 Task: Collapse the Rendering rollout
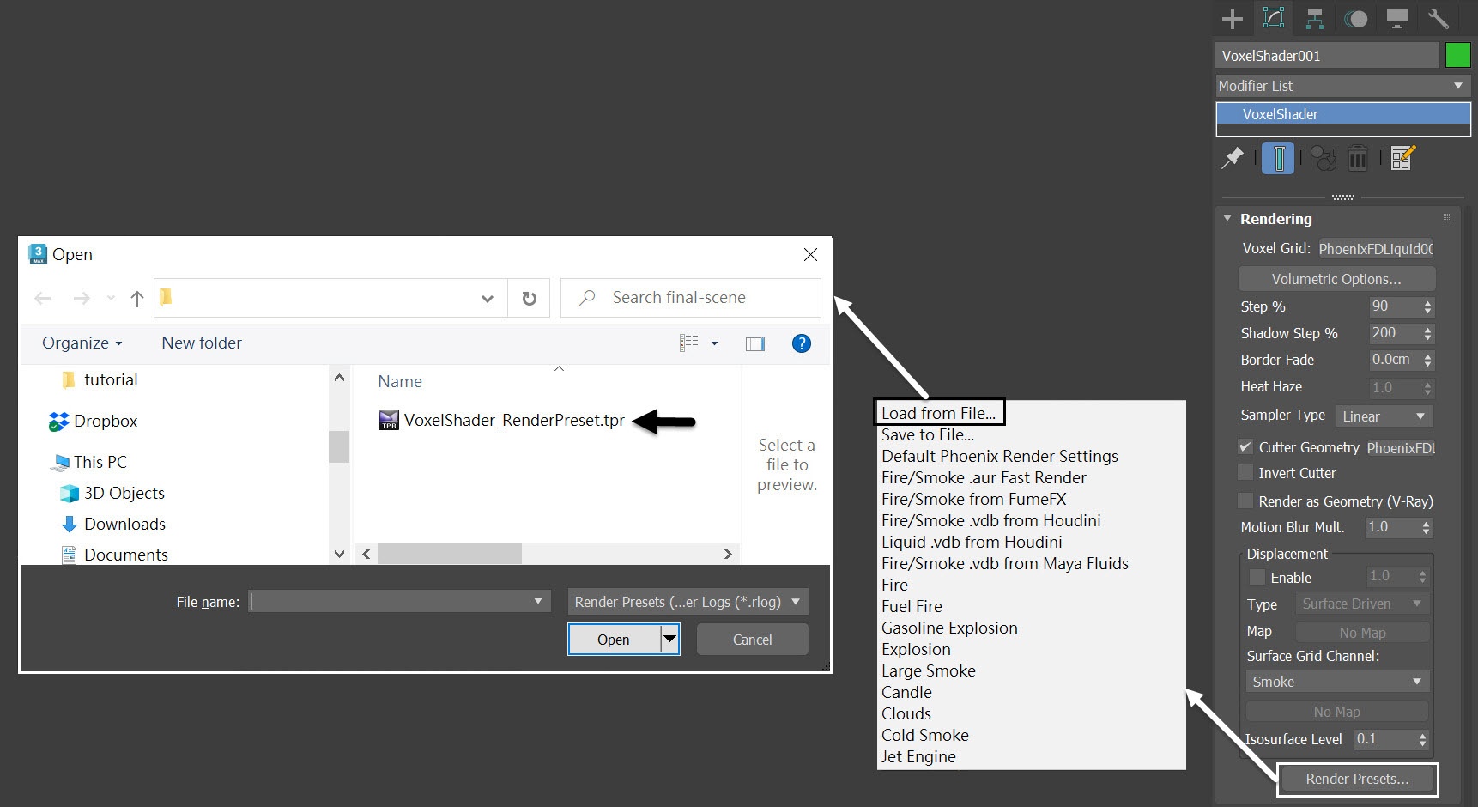coord(1227,218)
